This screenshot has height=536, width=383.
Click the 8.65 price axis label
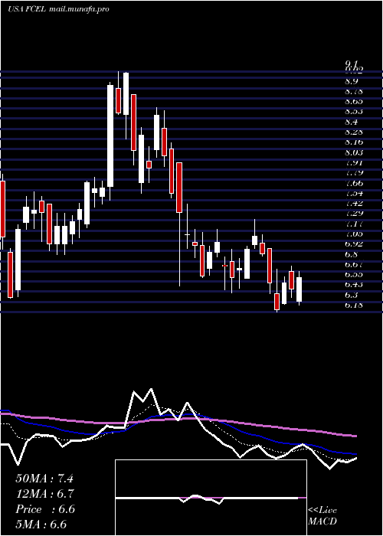[x=354, y=102]
